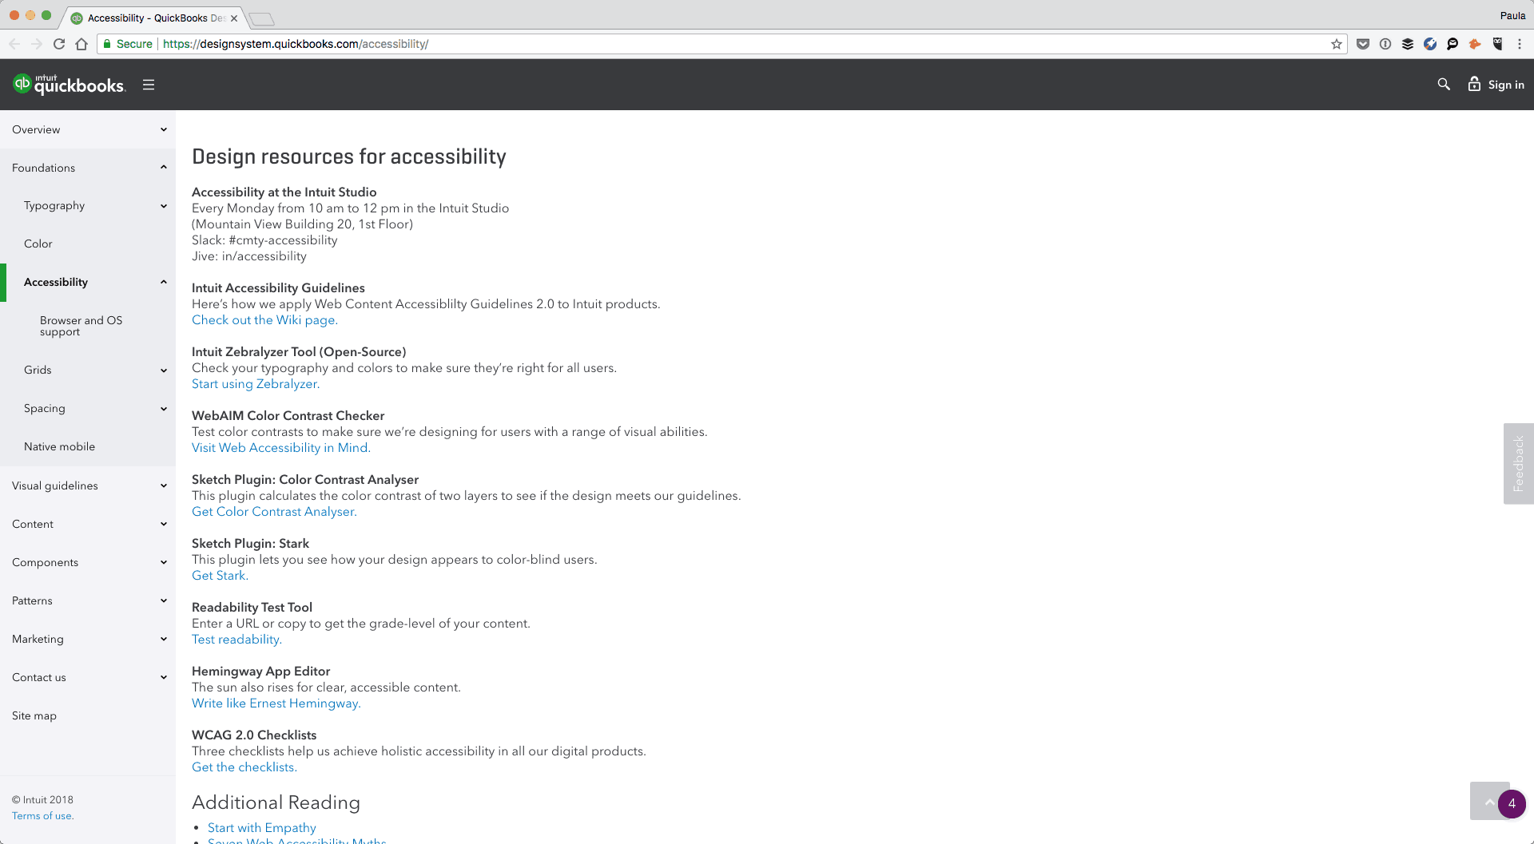Click the Sign in lock icon
Image resolution: width=1534 pixels, height=844 pixels.
coord(1474,84)
